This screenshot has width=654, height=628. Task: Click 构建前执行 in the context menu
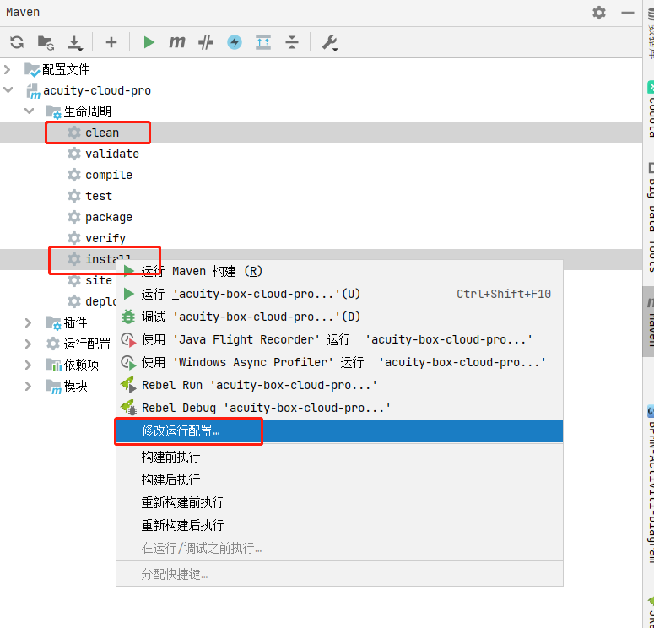(170, 457)
